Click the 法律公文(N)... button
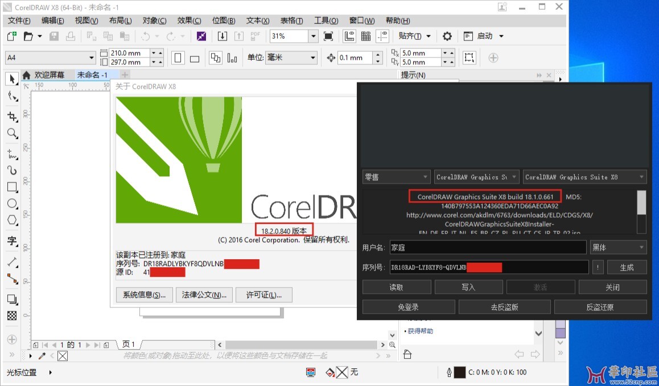The image size is (659, 386). pos(204,294)
